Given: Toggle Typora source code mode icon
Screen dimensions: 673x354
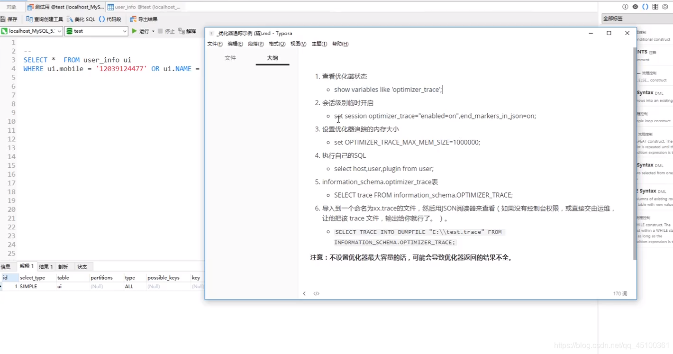Looking at the screenshot, I should point(316,293).
